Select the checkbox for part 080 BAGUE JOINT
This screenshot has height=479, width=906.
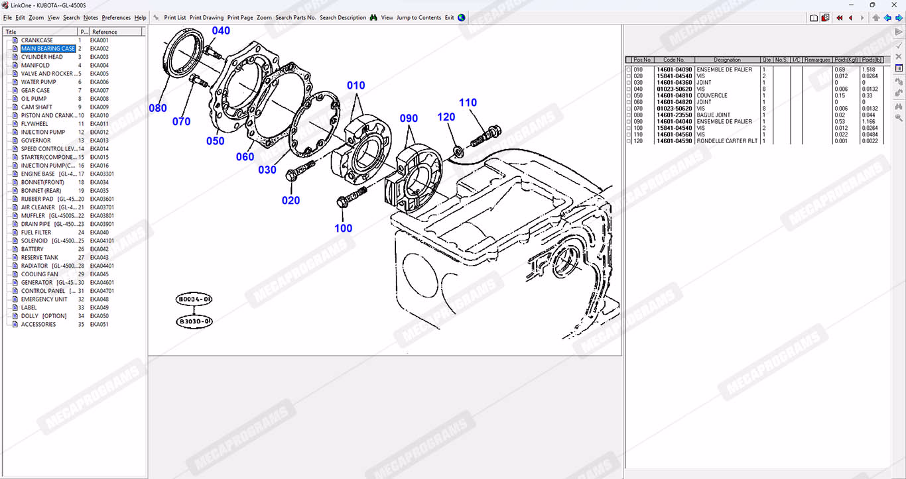pos(629,115)
